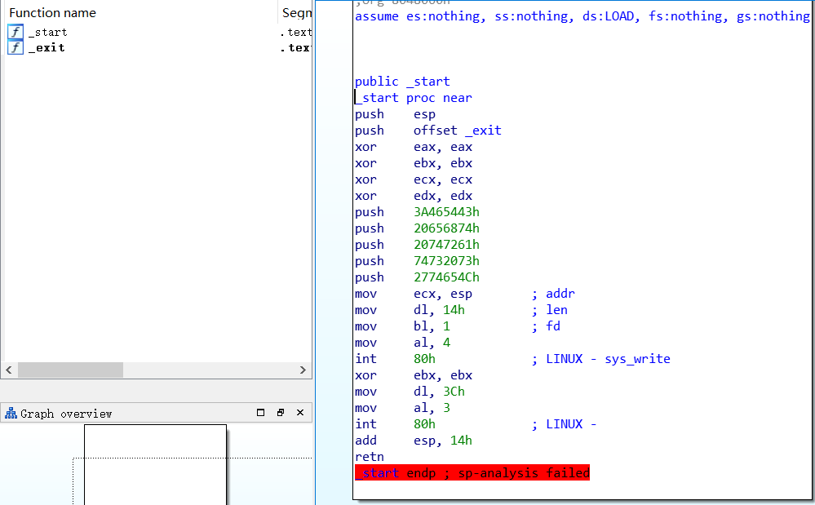Click the value 2774654Ch
This screenshot has width=815, height=505.
(446, 277)
